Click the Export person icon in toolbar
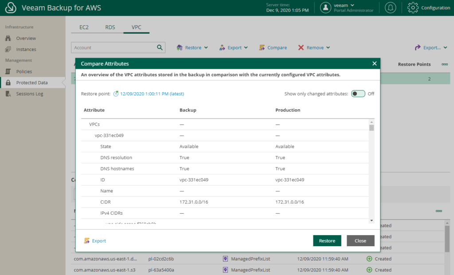454x275 pixels. tap(222, 47)
